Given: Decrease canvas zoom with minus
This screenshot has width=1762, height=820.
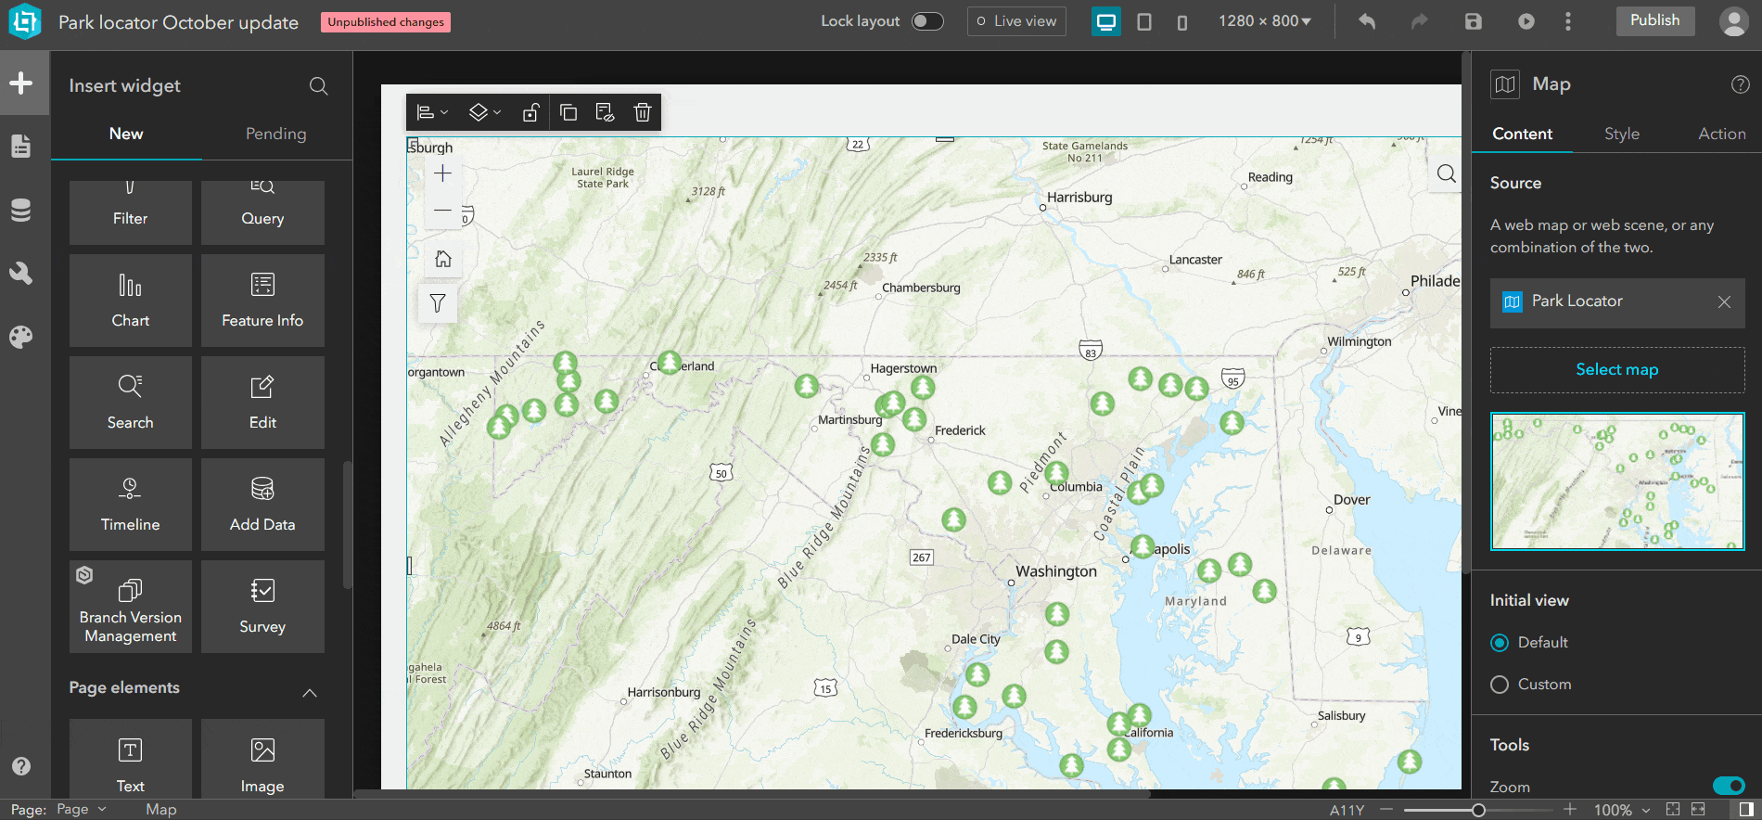Looking at the screenshot, I should 1386,809.
